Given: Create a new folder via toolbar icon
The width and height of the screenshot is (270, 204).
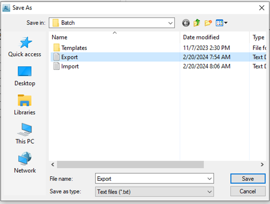Looking at the screenshot, I should pyautogui.click(x=208, y=23).
